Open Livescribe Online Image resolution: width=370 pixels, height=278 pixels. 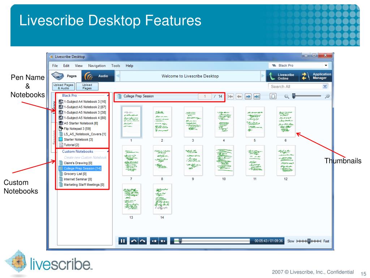(x=283, y=76)
